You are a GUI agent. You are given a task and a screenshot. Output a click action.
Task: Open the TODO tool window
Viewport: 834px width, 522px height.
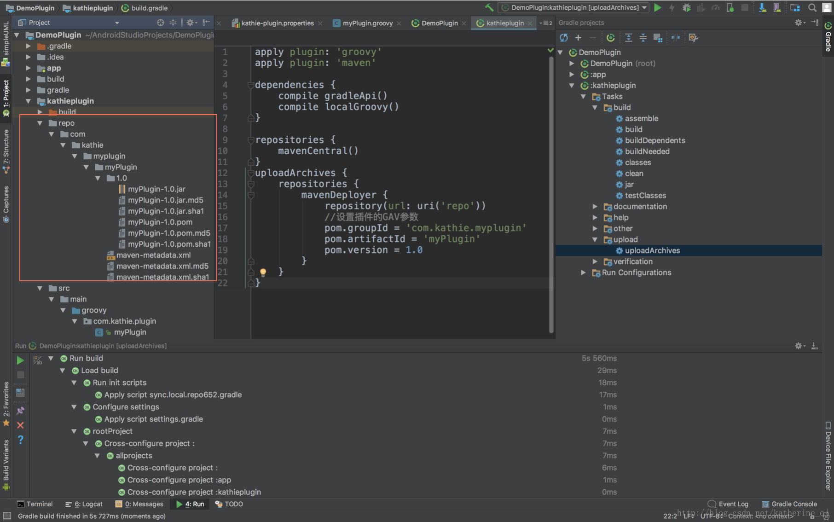point(229,504)
